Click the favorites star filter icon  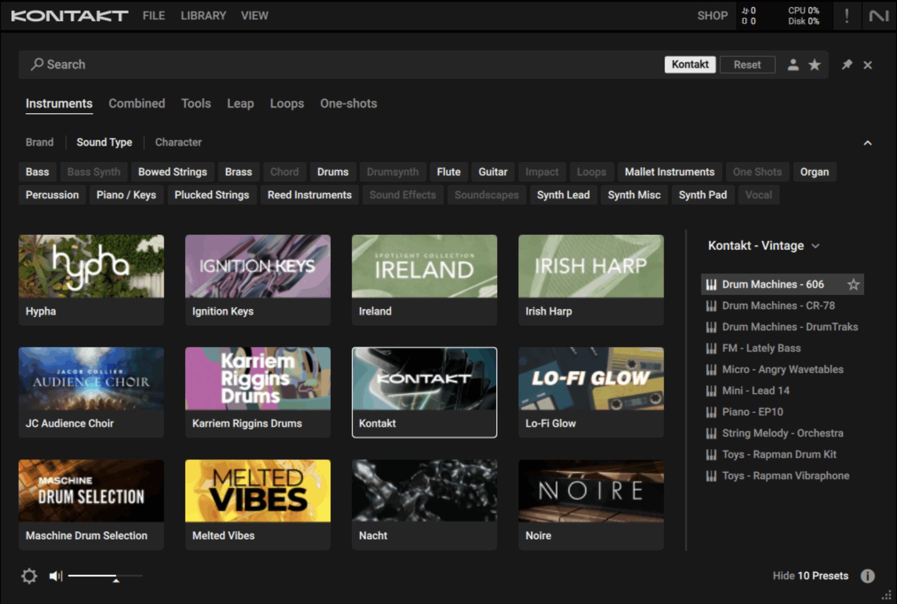click(814, 64)
